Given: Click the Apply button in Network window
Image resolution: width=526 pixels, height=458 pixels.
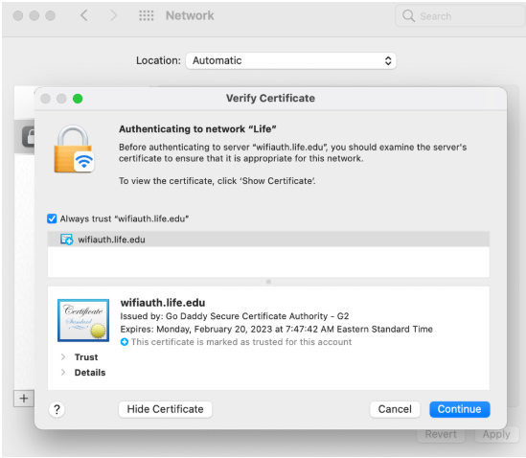Looking at the screenshot, I should (x=496, y=434).
